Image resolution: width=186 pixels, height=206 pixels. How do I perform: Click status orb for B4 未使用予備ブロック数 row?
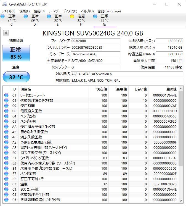[6, 168]
